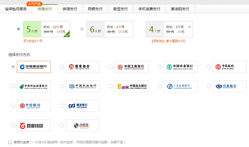Toggle radio button for 支付宝
The width and height of the screenshot is (249, 147).
pos(62,125)
